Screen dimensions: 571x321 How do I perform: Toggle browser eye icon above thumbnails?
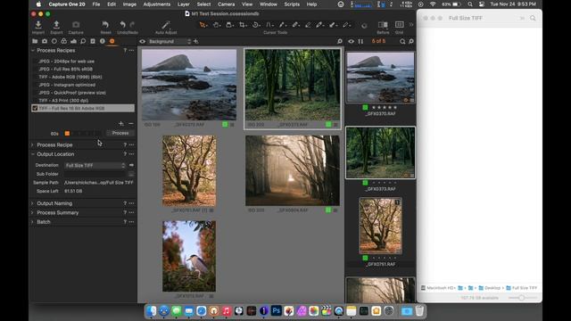click(x=351, y=41)
